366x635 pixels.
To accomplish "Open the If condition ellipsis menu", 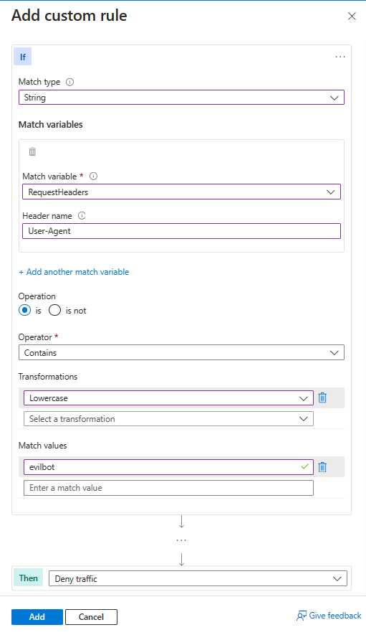I will point(340,57).
